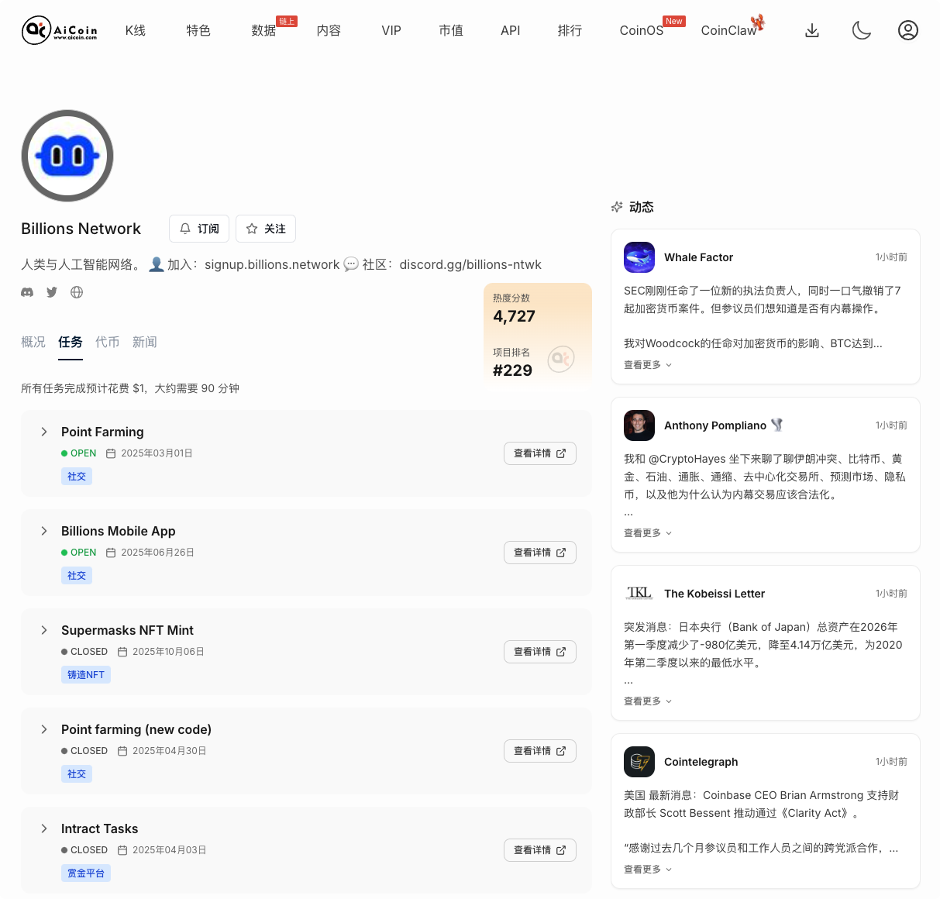The image size is (940, 899).
Task: Switch to the 代币 tab
Action: click(x=108, y=342)
